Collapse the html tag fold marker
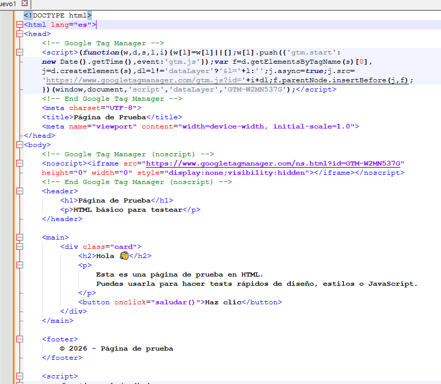The image size is (441, 384). [20, 25]
